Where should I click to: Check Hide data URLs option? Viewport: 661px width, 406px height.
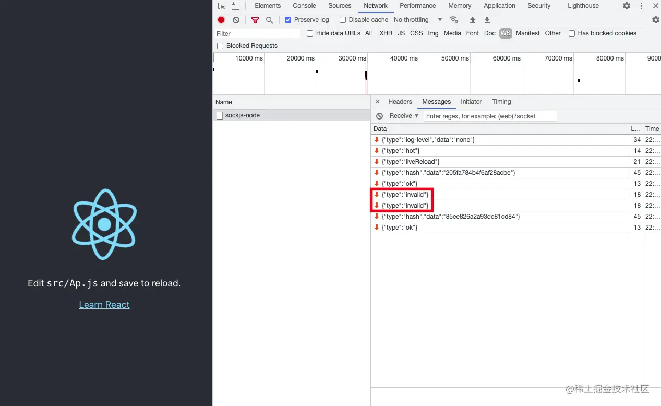[310, 33]
